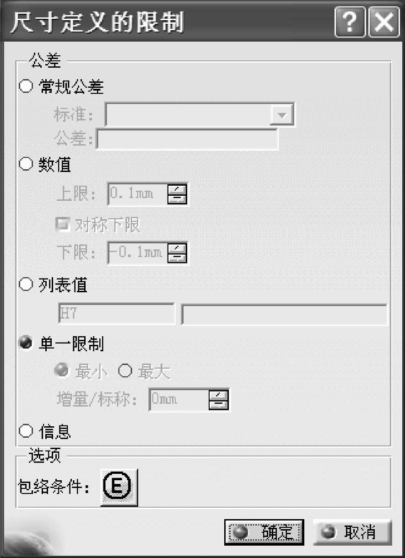Pick the 信息 radio option

click(26, 430)
